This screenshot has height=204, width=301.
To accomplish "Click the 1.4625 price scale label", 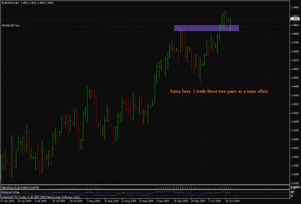I will click(295, 60).
